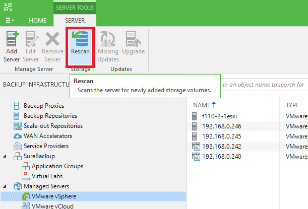308x209 pixels.
Task: Select server 192.168.0.245 in the list
Action: click(248, 136)
